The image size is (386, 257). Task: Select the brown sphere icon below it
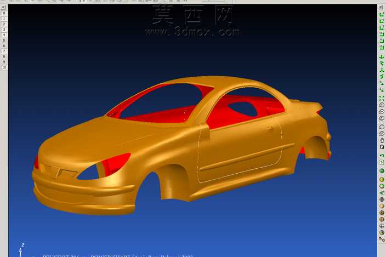[382, 219]
